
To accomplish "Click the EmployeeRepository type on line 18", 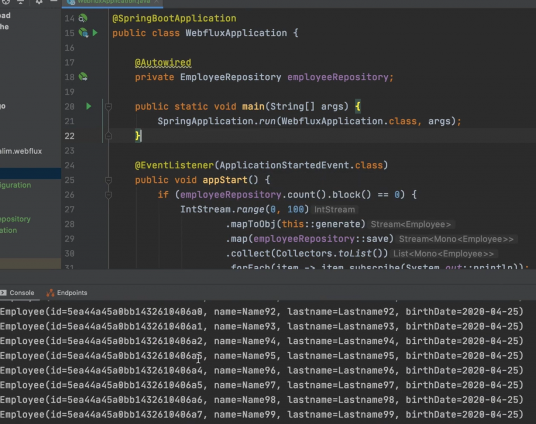I will tap(230, 77).
